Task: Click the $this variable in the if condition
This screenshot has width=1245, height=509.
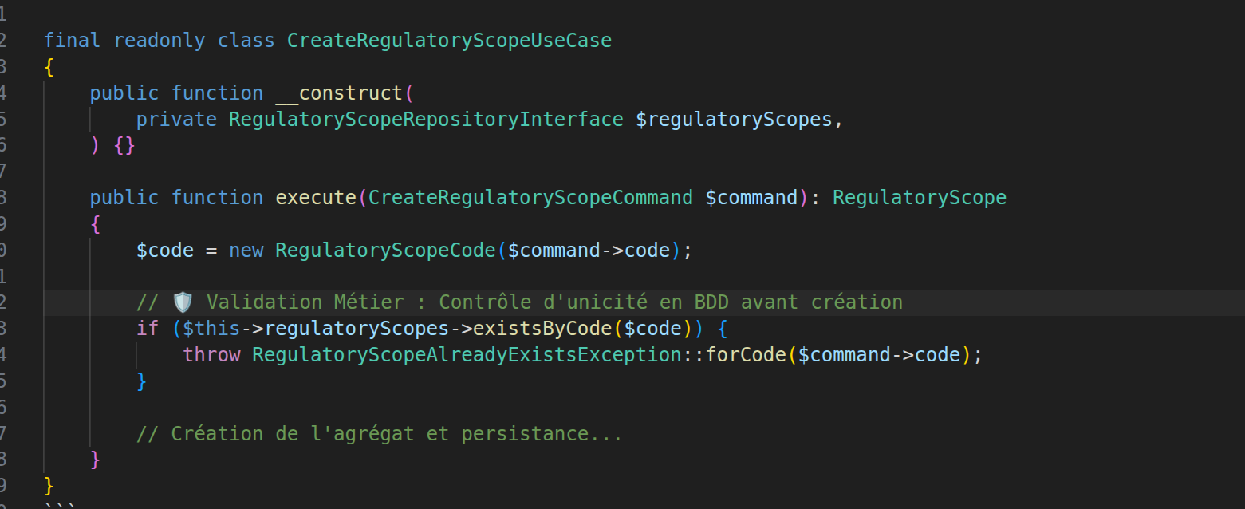Action: 211,329
